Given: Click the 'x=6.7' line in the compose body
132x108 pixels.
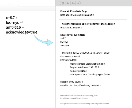Looking at the screenshot, I should click(x=10, y=18).
